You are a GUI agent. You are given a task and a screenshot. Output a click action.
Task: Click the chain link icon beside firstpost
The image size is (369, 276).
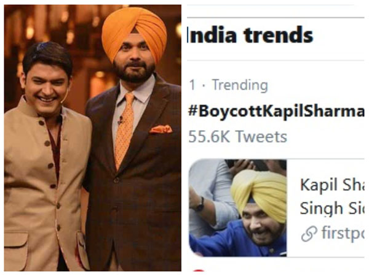click(x=309, y=234)
